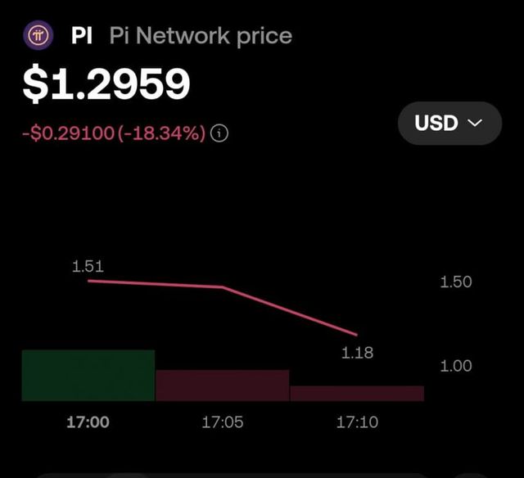Click the chevron arrow next to USD
Image resolution: width=524 pixels, height=478 pixels.
(x=474, y=124)
